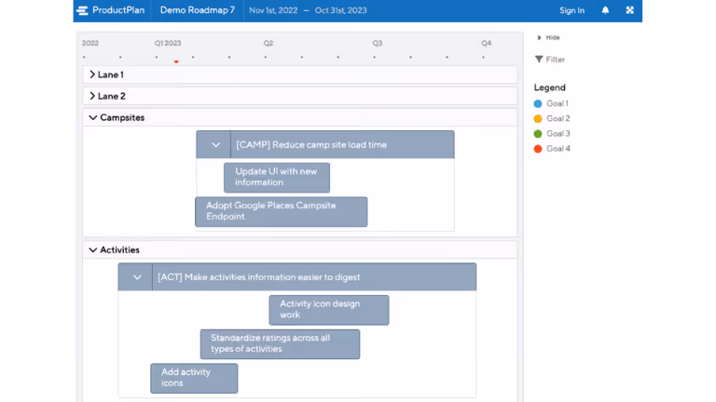Viewport: 716px width, 402px height.
Task: Open the Activity icon design work bar
Action: pos(329,310)
